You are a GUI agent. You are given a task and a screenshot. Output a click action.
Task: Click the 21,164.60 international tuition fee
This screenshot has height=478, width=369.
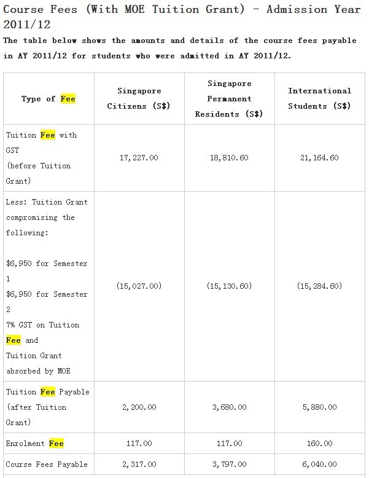click(319, 158)
